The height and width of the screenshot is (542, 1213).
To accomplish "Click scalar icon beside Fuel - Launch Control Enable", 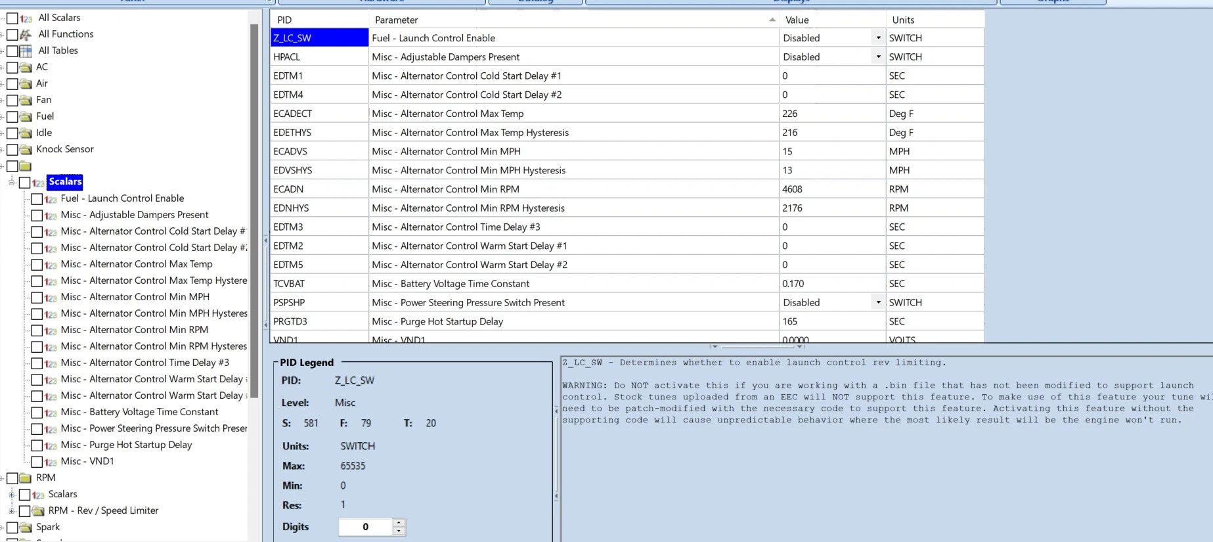I will coord(51,199).
